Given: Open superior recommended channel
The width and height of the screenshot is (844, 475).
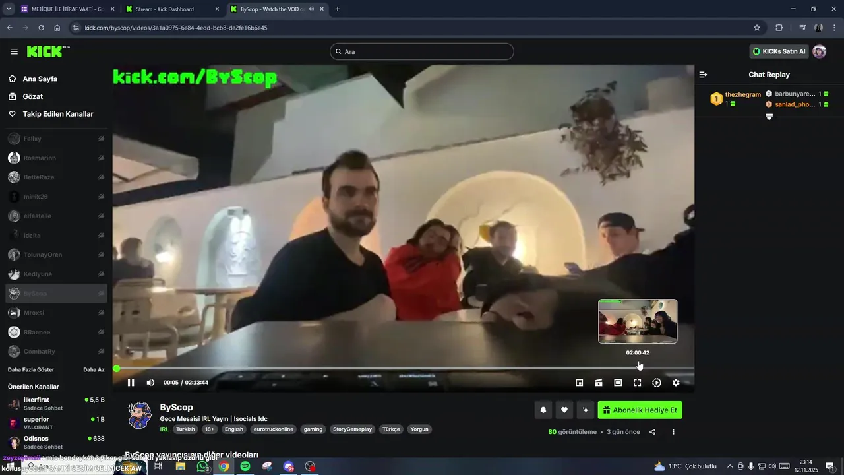Looking at the screenshot, I should click(x=56, y=423).
